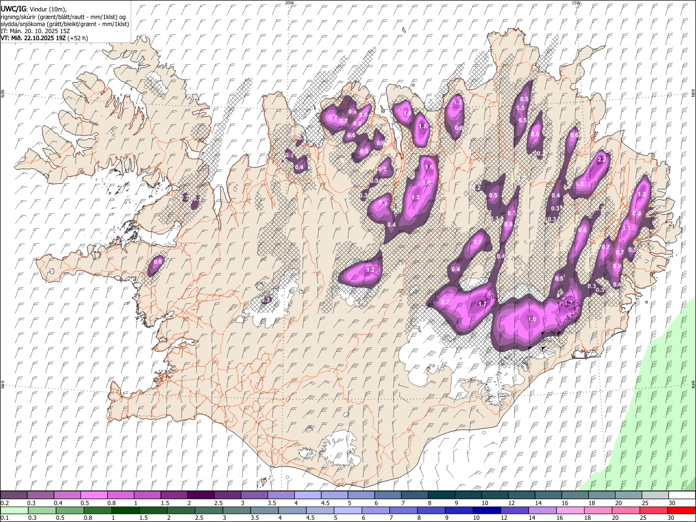This screenshot has height=522, width=696.
Task: Click the 'slydda/snjókoma' legend description line
Action: 65,24
